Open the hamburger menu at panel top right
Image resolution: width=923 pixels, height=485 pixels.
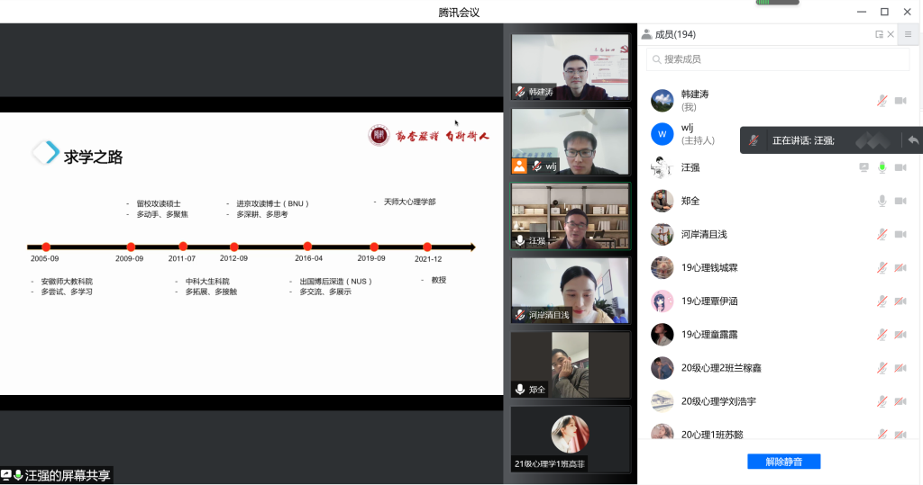tap(909, 34)
